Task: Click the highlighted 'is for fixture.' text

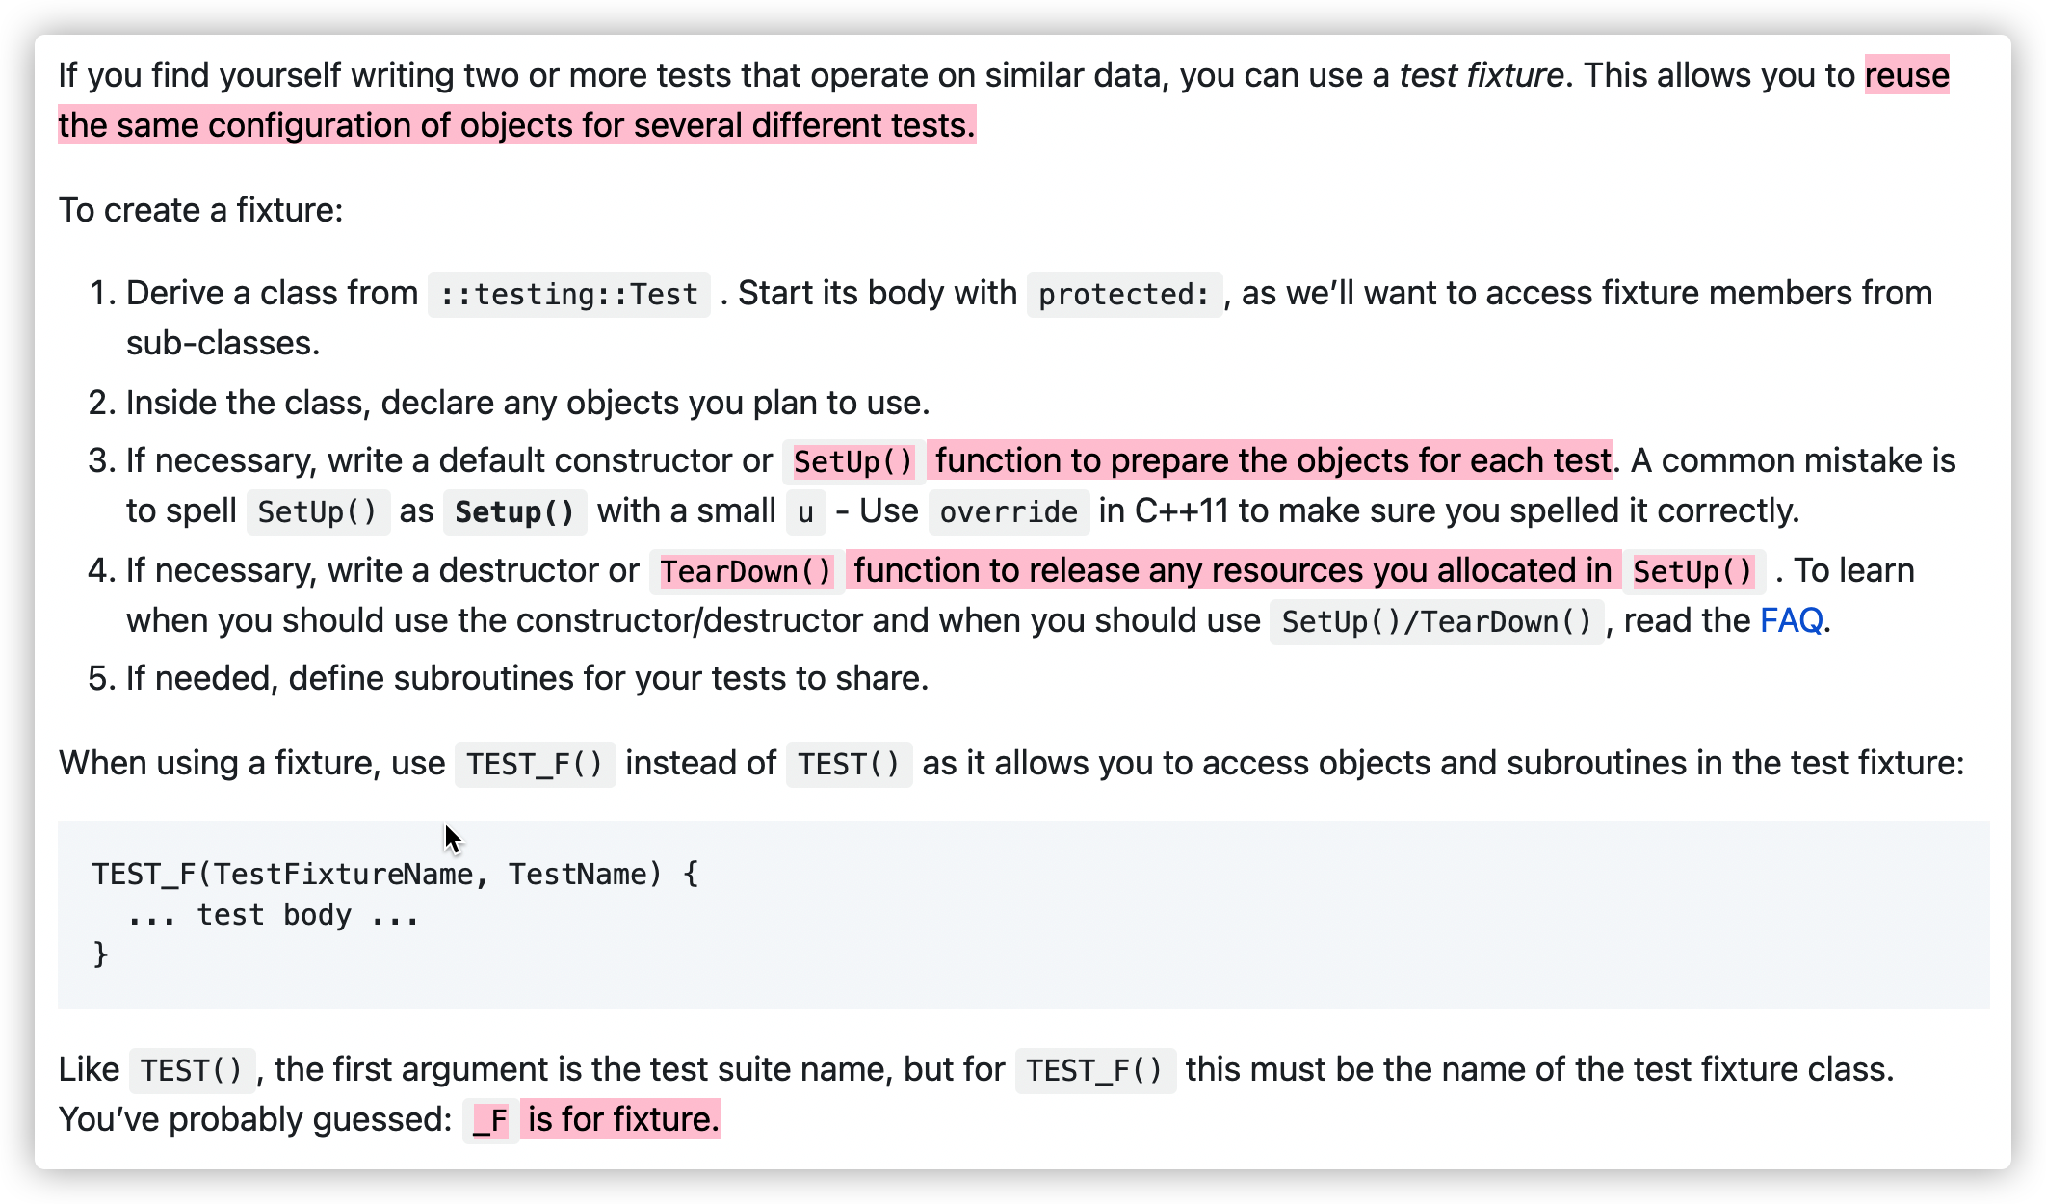Action: [622, 1119]
